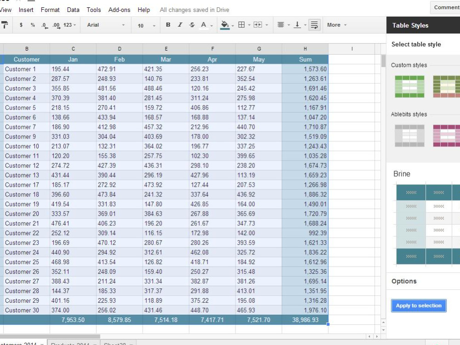Viewport: 460px width, 345px height.
Task: Open the More toolbar dropdown
Action: 337,25
